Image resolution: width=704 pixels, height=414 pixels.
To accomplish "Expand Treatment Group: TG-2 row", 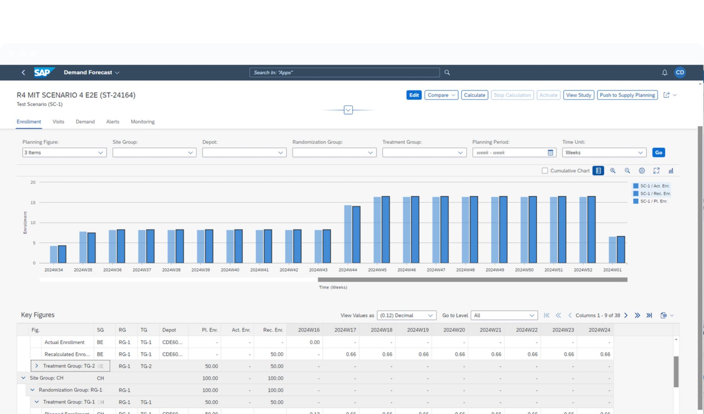I will pos(36,366).
